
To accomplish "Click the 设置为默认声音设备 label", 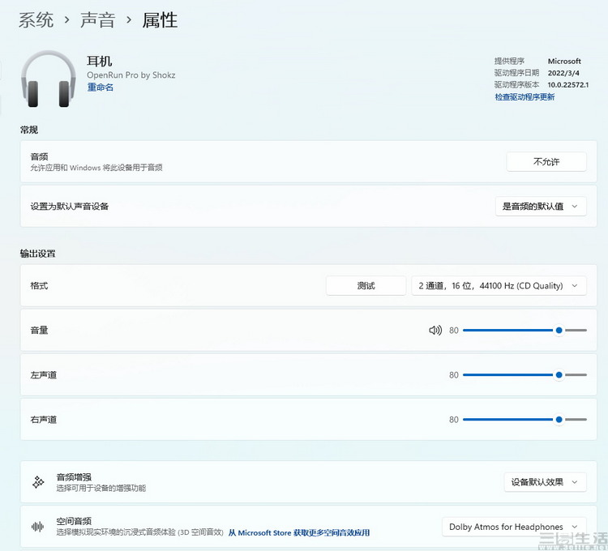I will 70,206.
